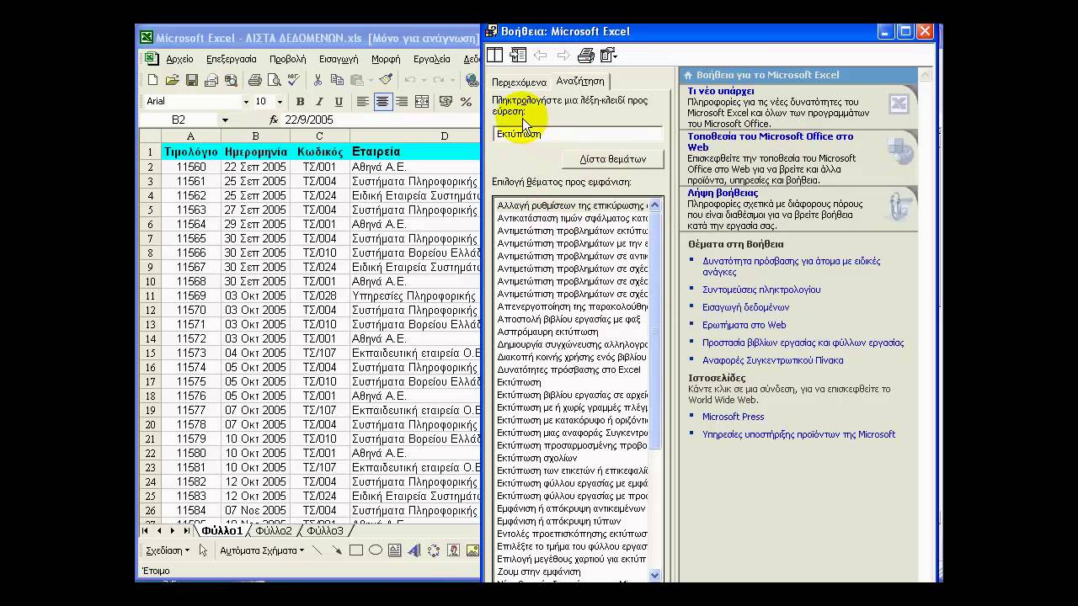The image size is (1078, 606).
Task: Click the Save floppy disk icon
Action: 192,80
